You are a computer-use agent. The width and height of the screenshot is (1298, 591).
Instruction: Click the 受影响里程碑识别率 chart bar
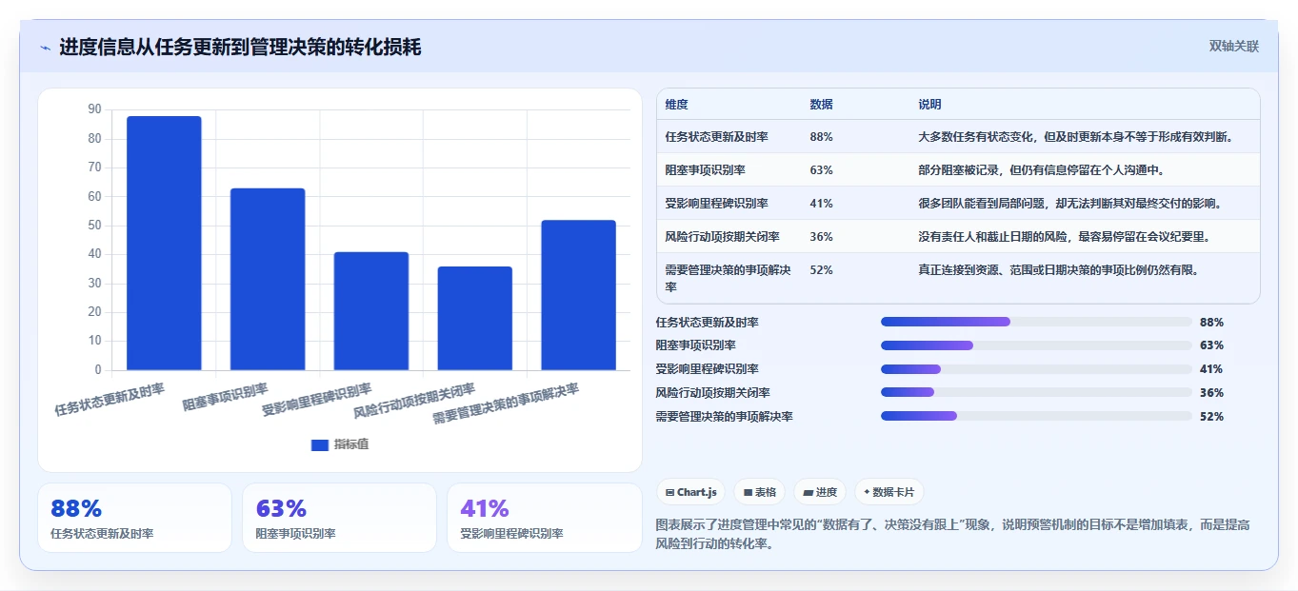[371, 310]
